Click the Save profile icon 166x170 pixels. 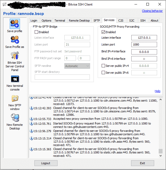click(x=15, y=24)
